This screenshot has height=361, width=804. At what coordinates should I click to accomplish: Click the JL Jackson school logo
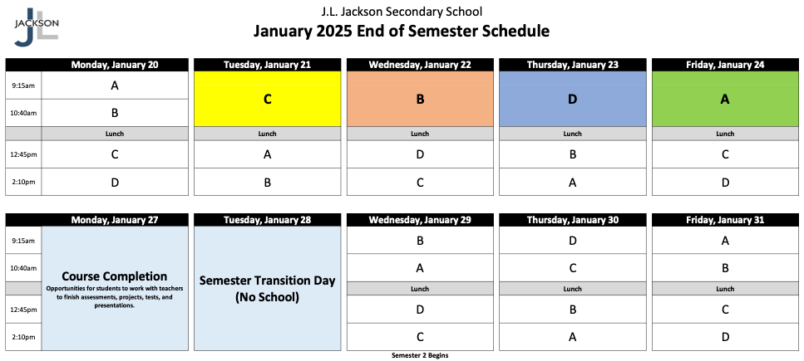coord(36,25)
